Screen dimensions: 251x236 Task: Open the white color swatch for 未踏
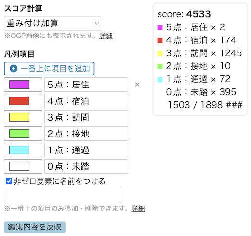23,166
